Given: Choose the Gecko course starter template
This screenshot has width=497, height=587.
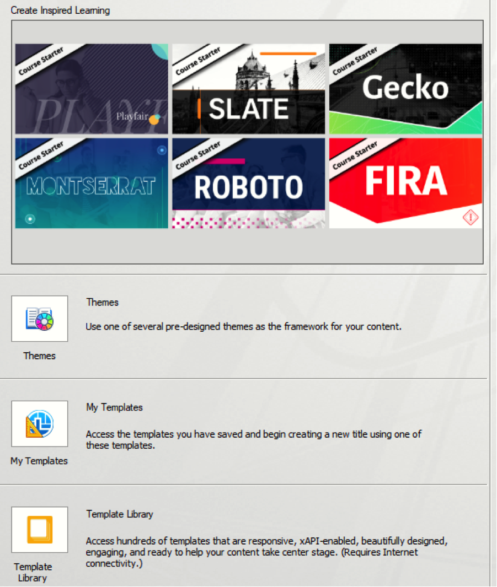Looking at the screenshot, I should [x=405, y=89].
